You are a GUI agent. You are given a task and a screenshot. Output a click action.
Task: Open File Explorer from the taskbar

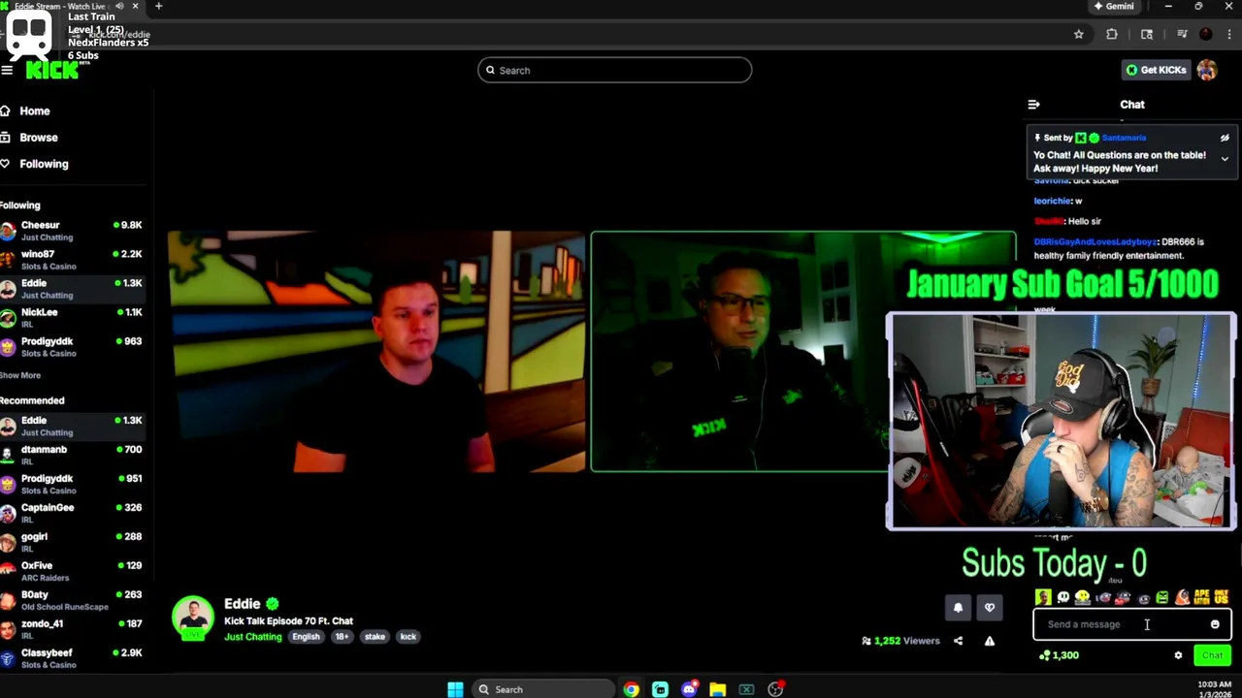pyautogui.click(x=718, y=689)
